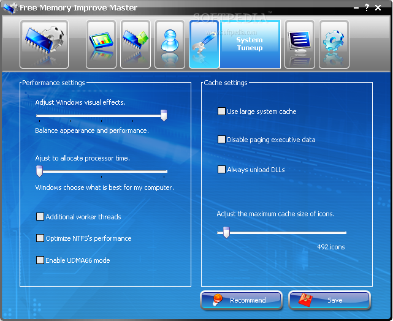
Task: Click the 'Cache settings' group title
Action: [226, 83]
